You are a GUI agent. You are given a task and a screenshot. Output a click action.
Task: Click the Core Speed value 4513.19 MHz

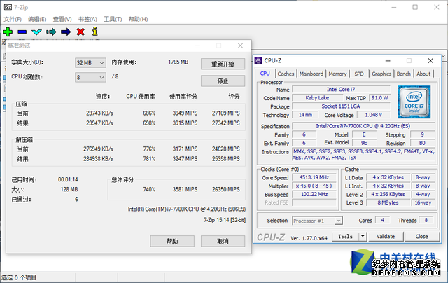314,177
